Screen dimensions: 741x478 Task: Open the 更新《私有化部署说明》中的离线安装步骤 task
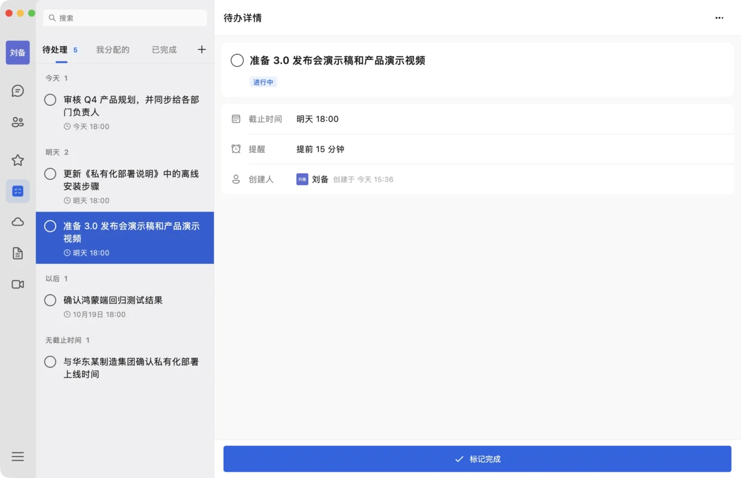click(x=125, y=186)
